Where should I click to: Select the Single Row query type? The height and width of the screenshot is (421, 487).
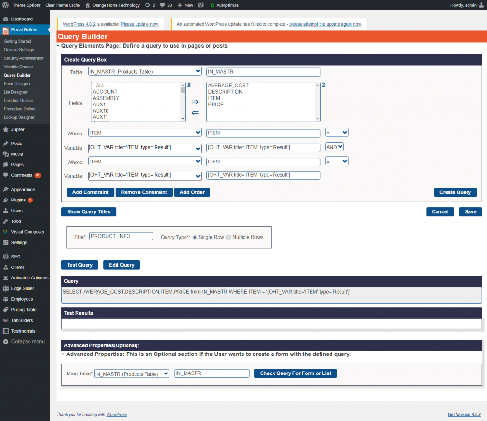tap(195, 237)
